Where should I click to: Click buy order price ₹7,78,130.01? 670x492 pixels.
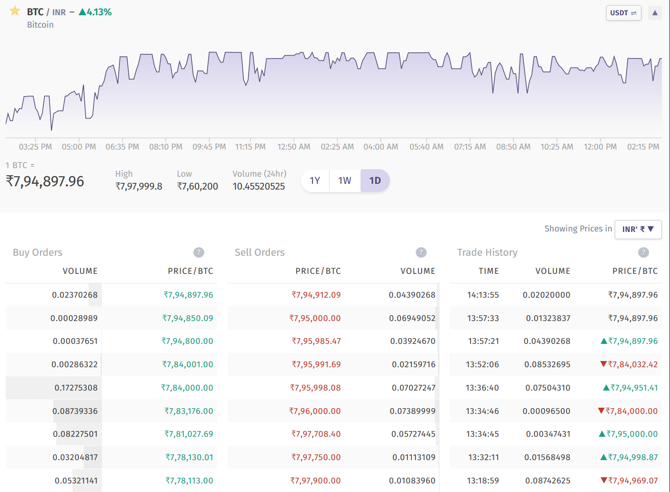coord(189,457)
